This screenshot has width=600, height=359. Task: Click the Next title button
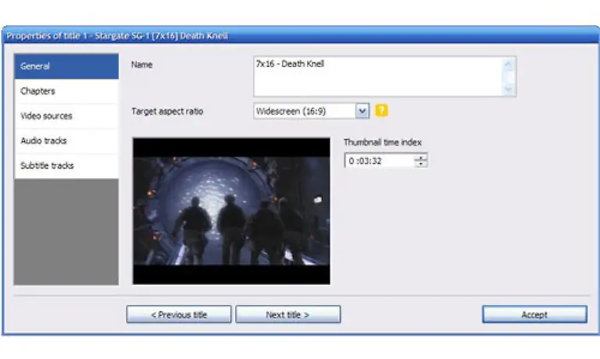(x=287, y=315)
